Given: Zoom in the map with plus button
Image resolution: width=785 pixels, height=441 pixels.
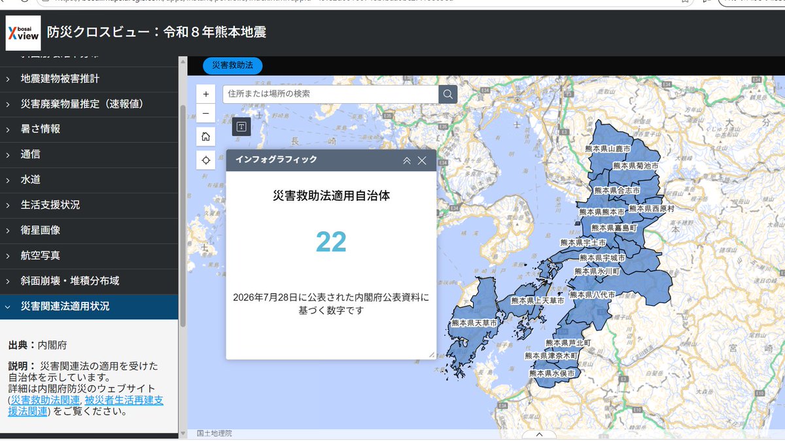Looking at the screenshot, I should pyautogui.click(x=205, y=94).
